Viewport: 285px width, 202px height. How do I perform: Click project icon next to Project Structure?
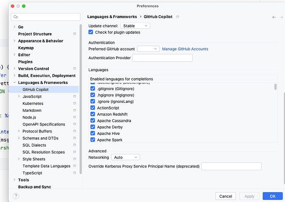[74, 34]
